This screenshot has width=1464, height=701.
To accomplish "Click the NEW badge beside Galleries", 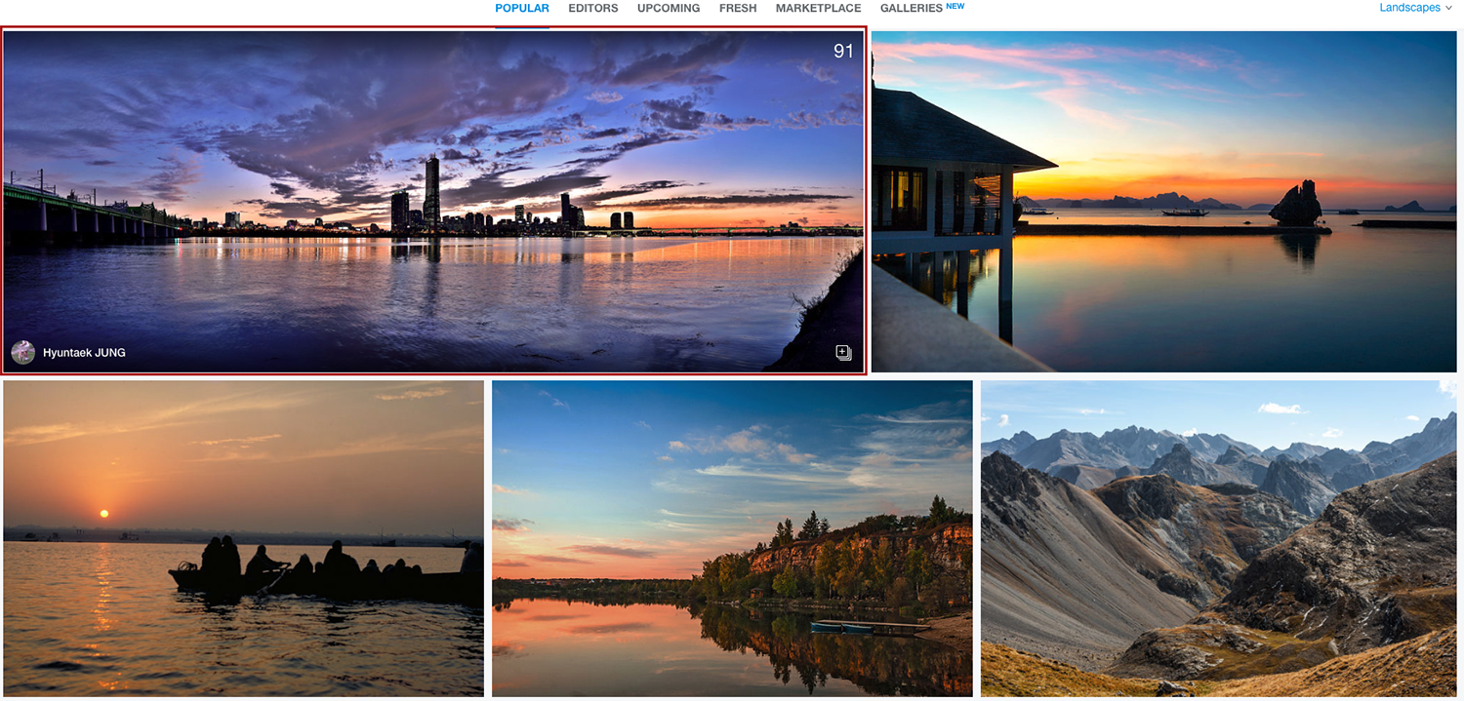I will tap(955, 6).
